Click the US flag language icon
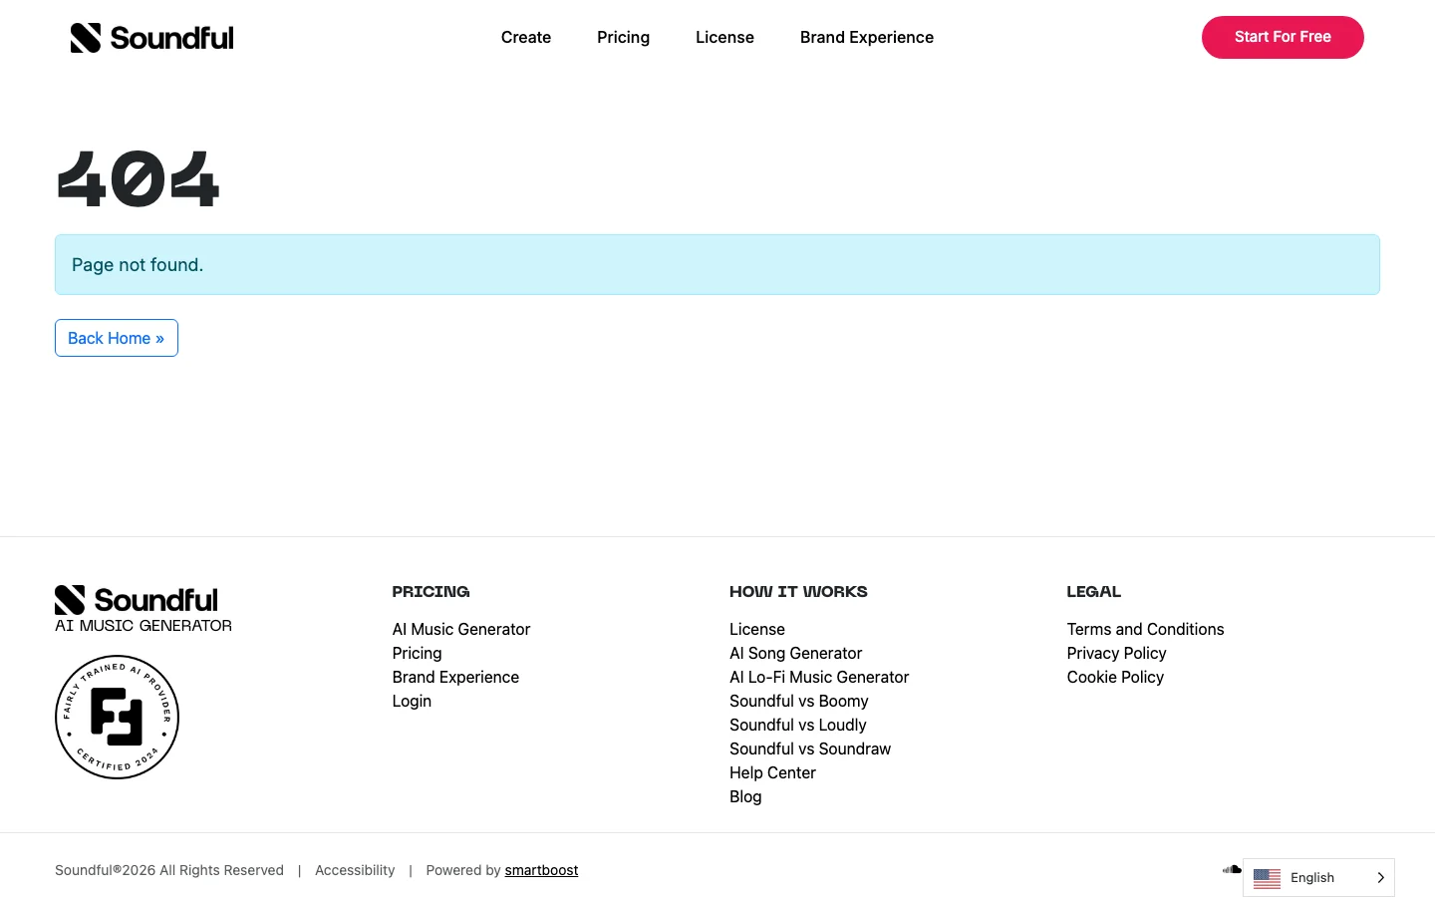The height and width of the screenshot is (897, 1435). (1267, 878)
